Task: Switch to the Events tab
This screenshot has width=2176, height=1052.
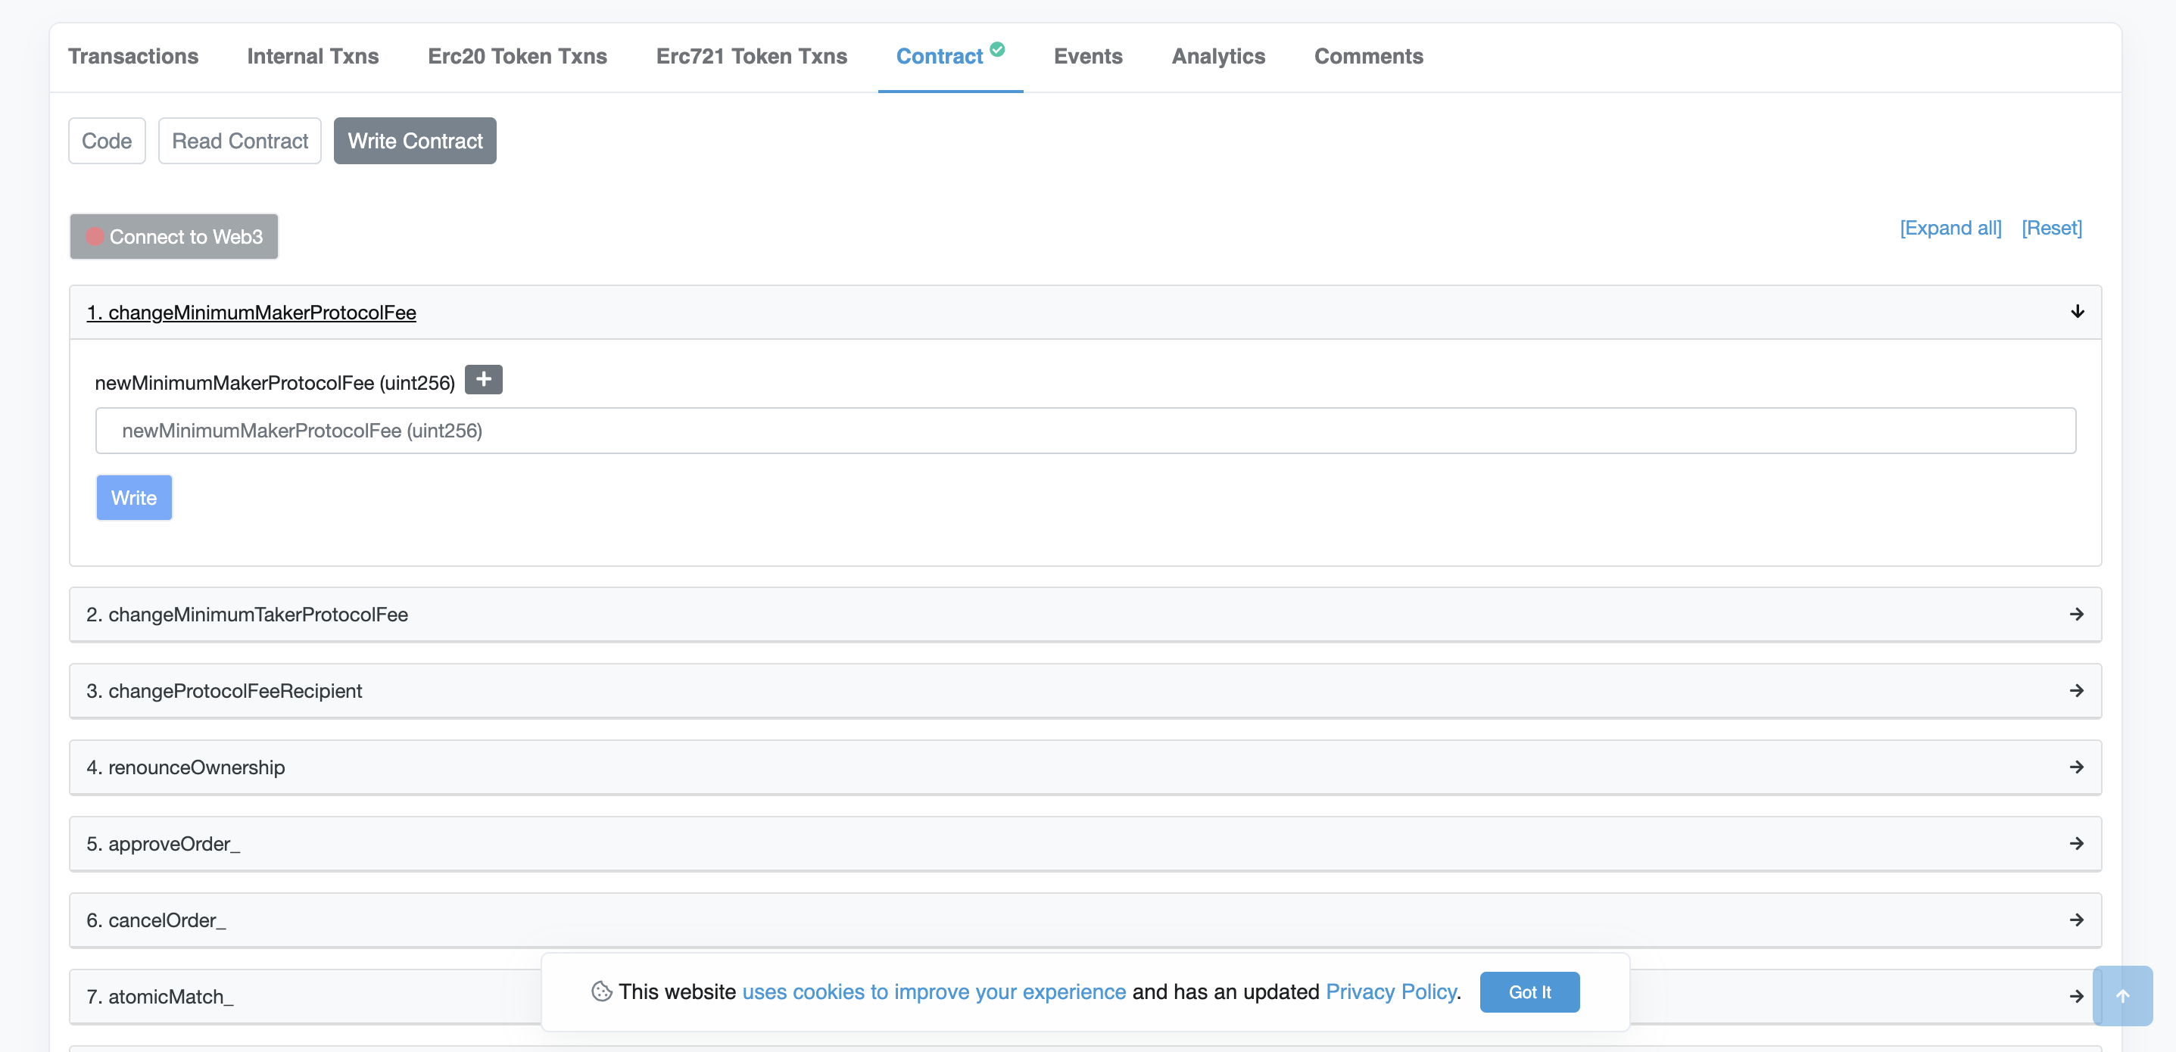Action: [1087, 56]
